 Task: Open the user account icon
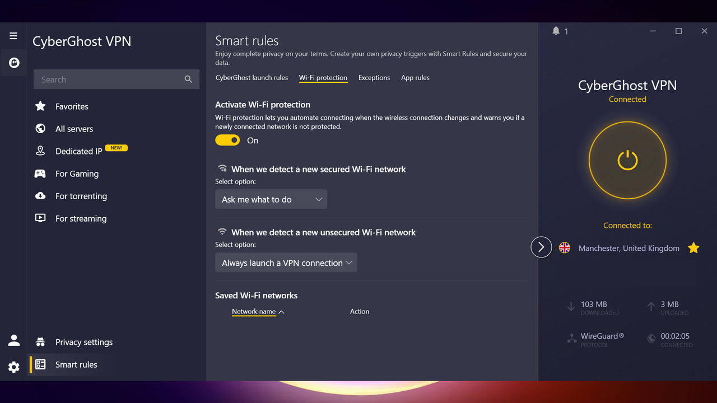click(x=14, y=340)
